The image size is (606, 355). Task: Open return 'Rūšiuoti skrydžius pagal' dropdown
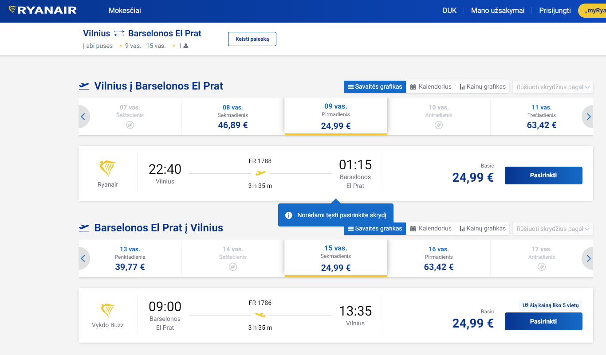(x=553, y=229)
